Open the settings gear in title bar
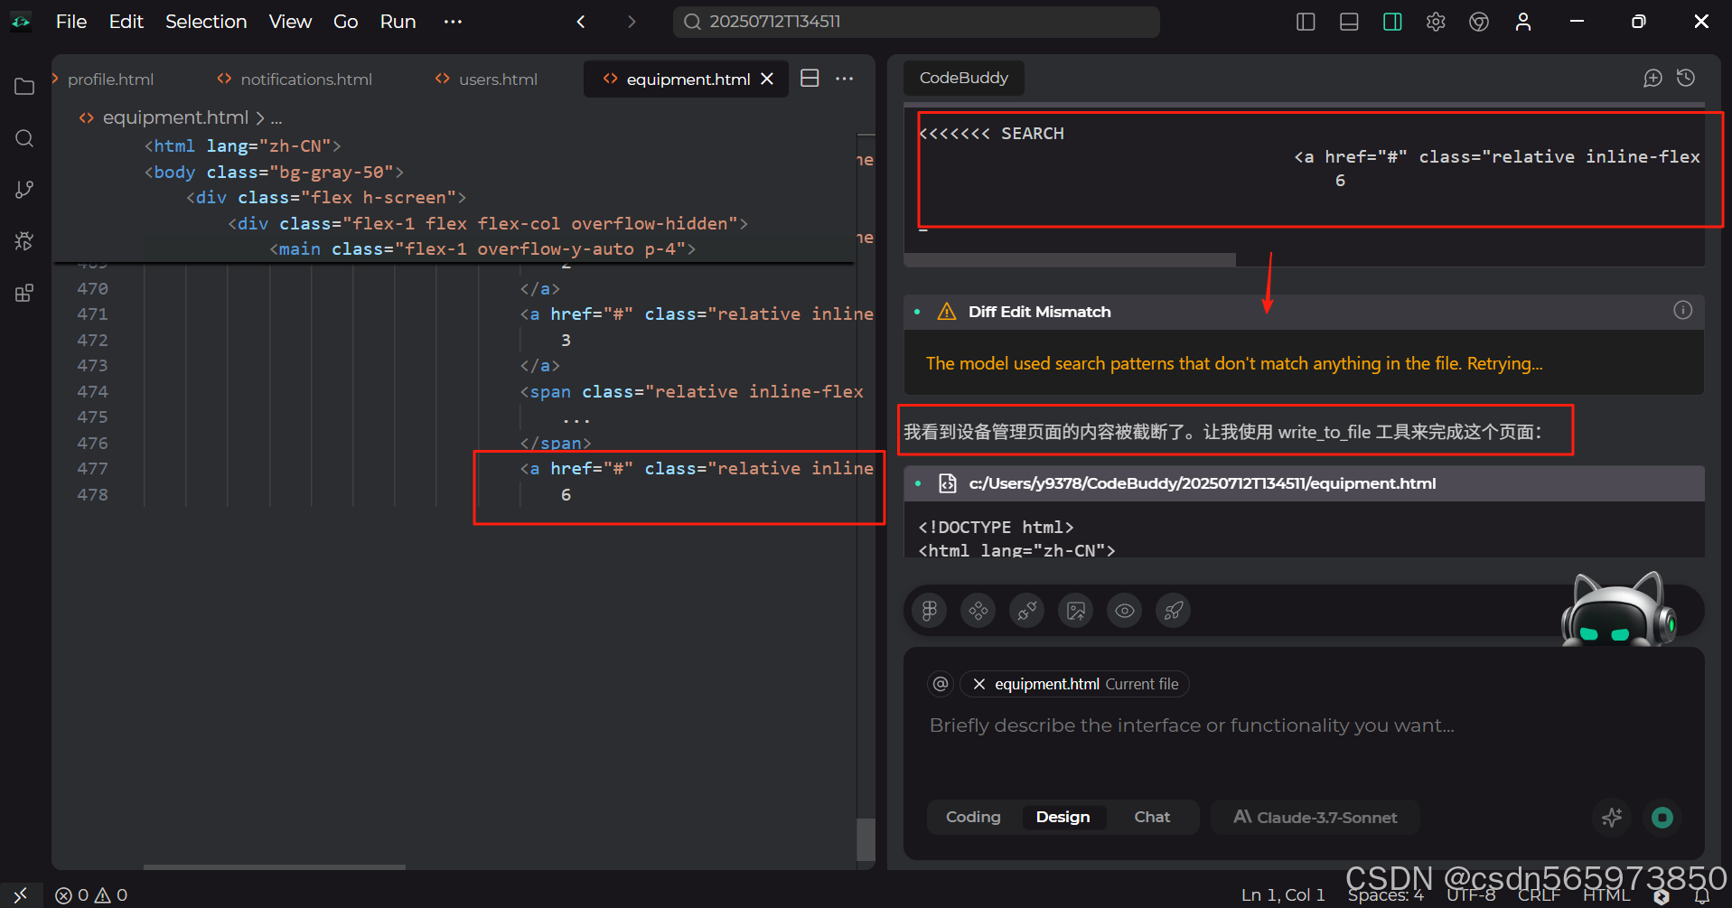Screen dimensions: 1732x908 (1436, 22)
